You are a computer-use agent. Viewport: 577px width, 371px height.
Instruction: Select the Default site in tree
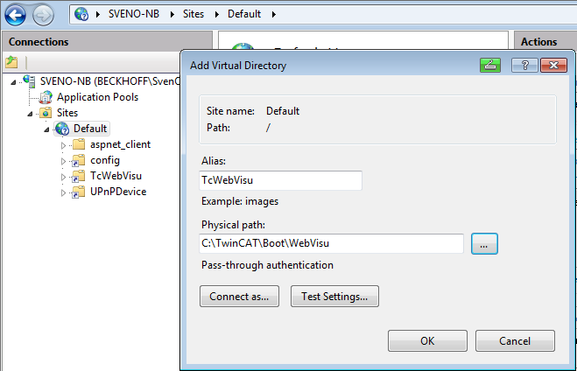click(90, 129)
